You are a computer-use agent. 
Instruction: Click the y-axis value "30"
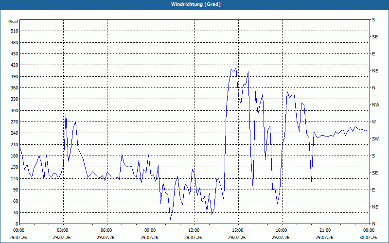coord(16,212)
